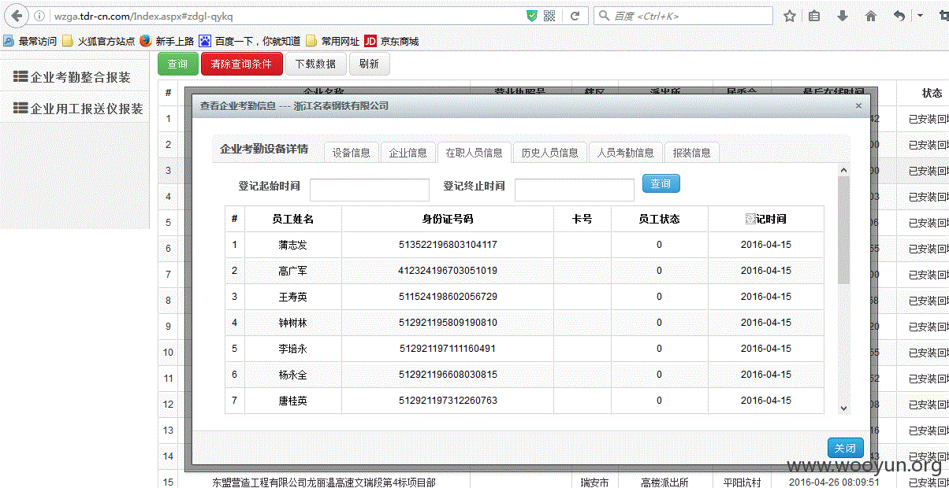Close the dialog with the × icon
The image size is (949, 488).
point(858,105)
